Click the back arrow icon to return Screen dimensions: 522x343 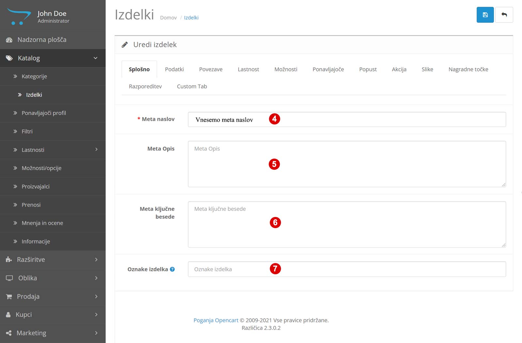tap(504, 15)
